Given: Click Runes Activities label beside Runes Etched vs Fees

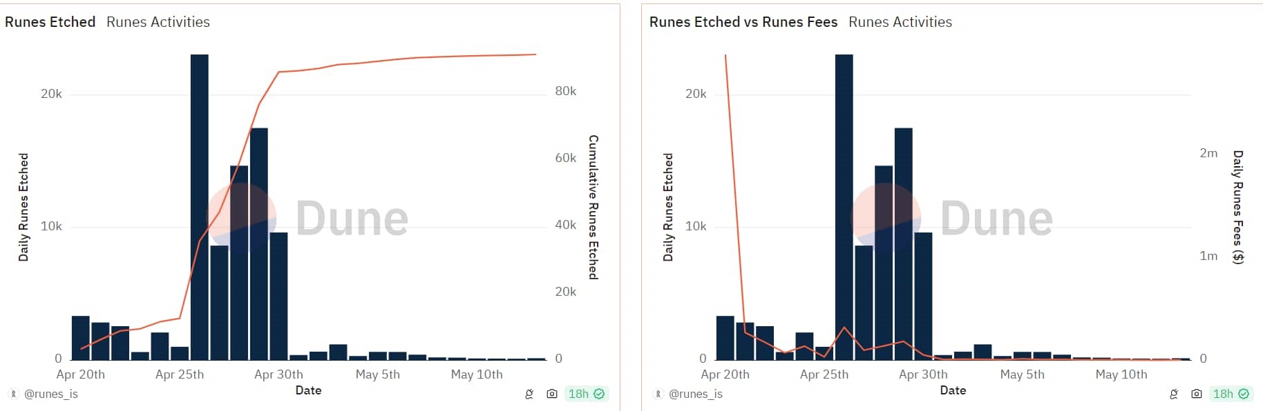Looking at the screenshot, I should pos(900,22).
